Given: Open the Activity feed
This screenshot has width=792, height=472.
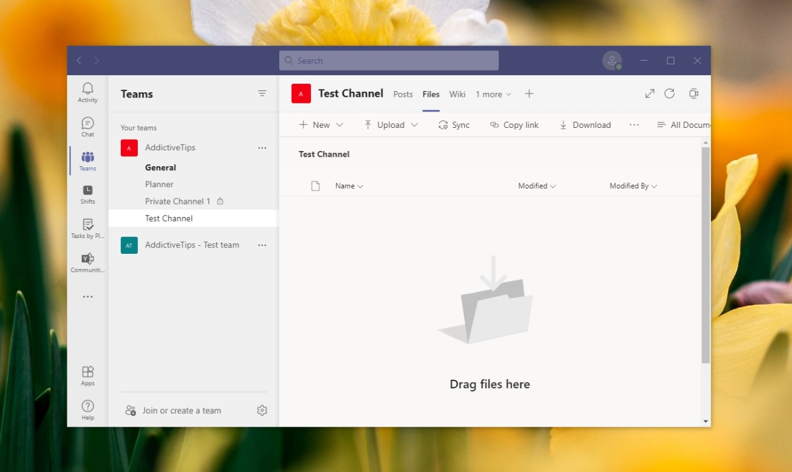Looking at the screenshot, I should pyautogui.click(x=87, y=92).
